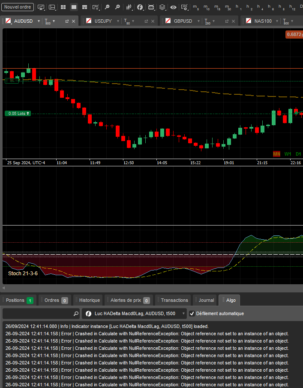Open the NAS100 T500 timeframe dropdown
This screenshot has width=303, height=388.
[288, 21]
